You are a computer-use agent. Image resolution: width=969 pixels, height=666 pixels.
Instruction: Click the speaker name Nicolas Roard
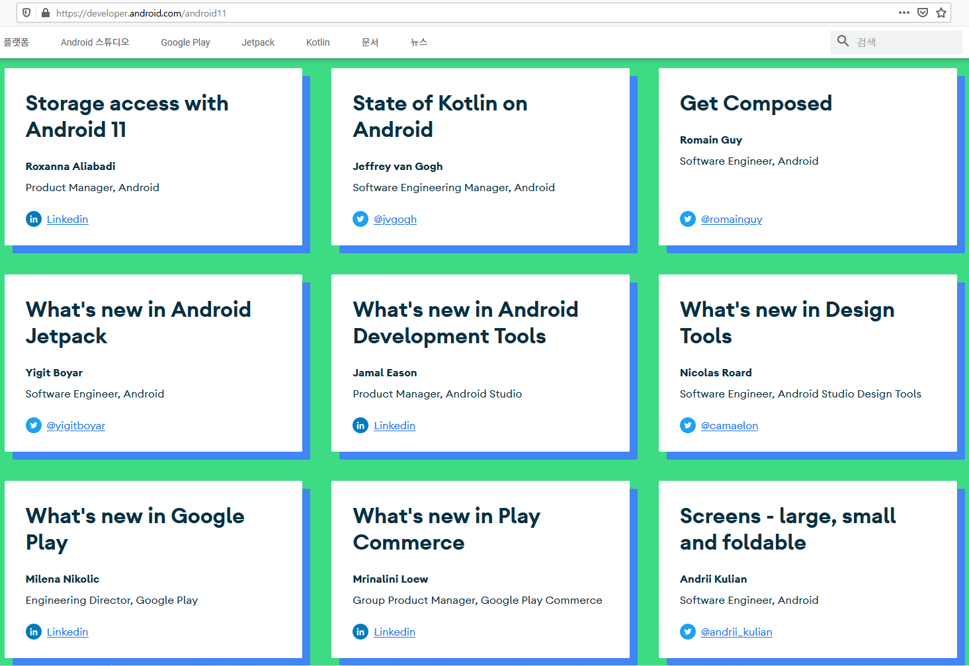point(716,373)
